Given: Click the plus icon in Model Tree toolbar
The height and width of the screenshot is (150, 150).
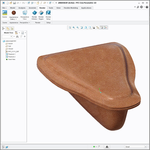Looking at the screenshot, I should (25, 36).
